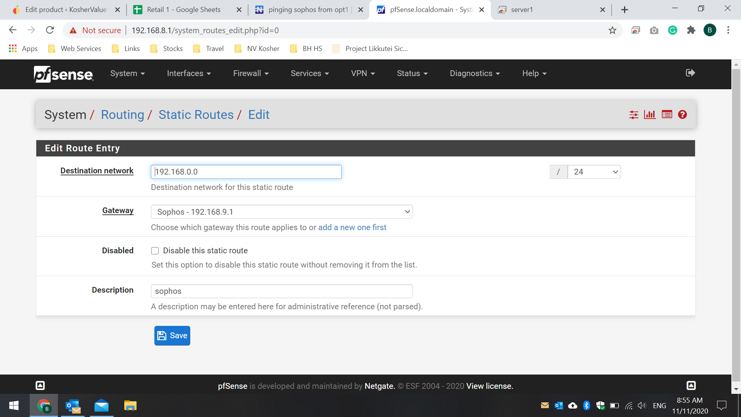Open the Gateway Sophos dropdown
The image size is (741, 417).
click(x=282, y=212)
